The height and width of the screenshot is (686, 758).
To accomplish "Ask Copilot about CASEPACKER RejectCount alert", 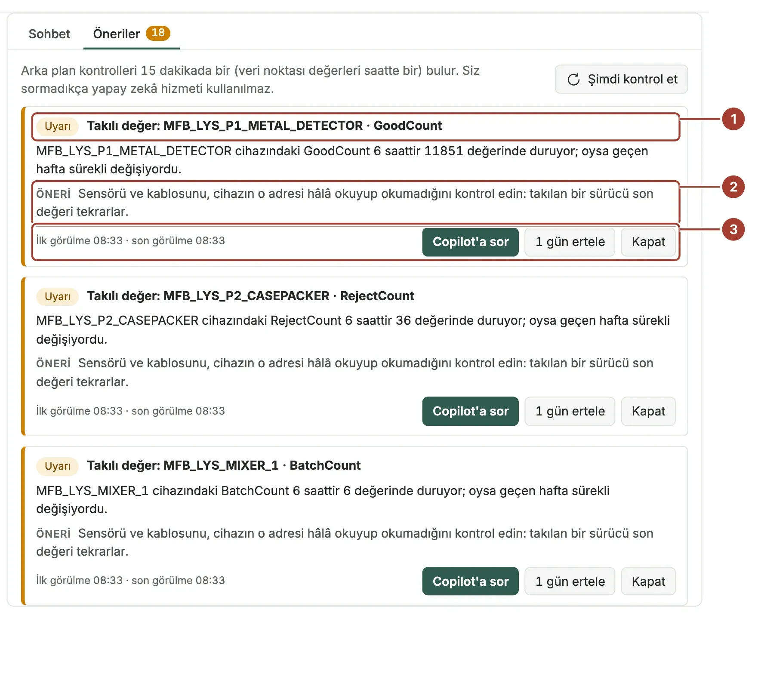I will click(470, 412).
